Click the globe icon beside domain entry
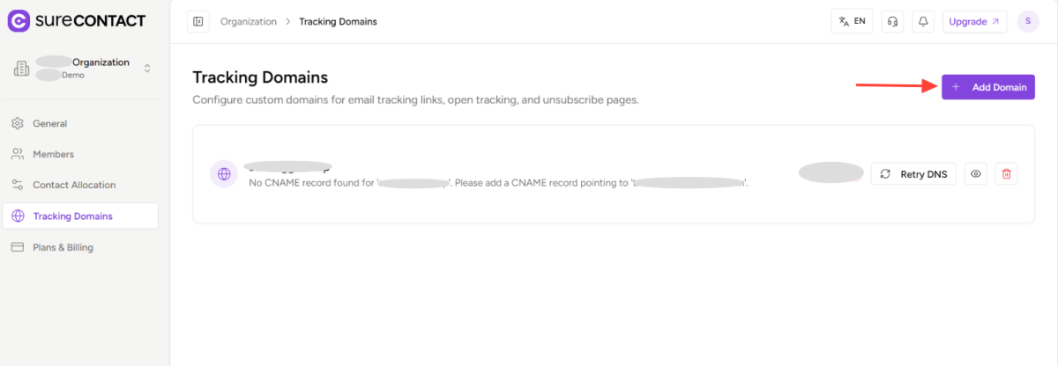The width and height of the screenshot is (1058, 366). point(224,174)
